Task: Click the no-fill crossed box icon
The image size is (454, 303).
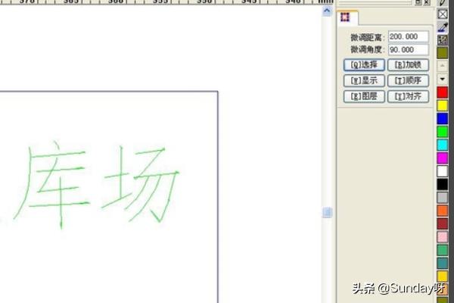Action: (443, 14)
